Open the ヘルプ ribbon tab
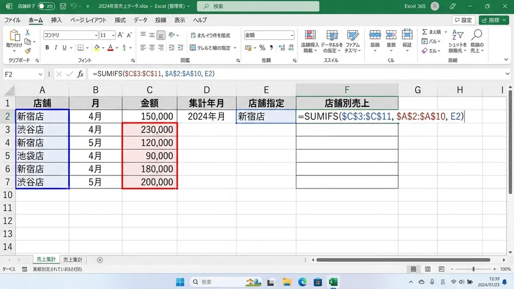514x289 pixels. click(200, 20)
